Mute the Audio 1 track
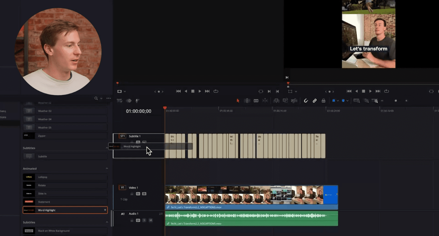The width and height of the screenshot is (439, 236). tap(151, 220)
